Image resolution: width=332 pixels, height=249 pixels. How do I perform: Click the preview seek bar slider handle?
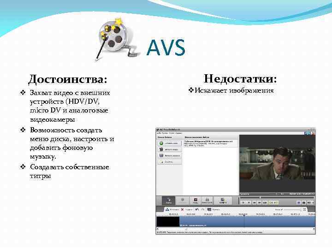(x=260, y=197)
